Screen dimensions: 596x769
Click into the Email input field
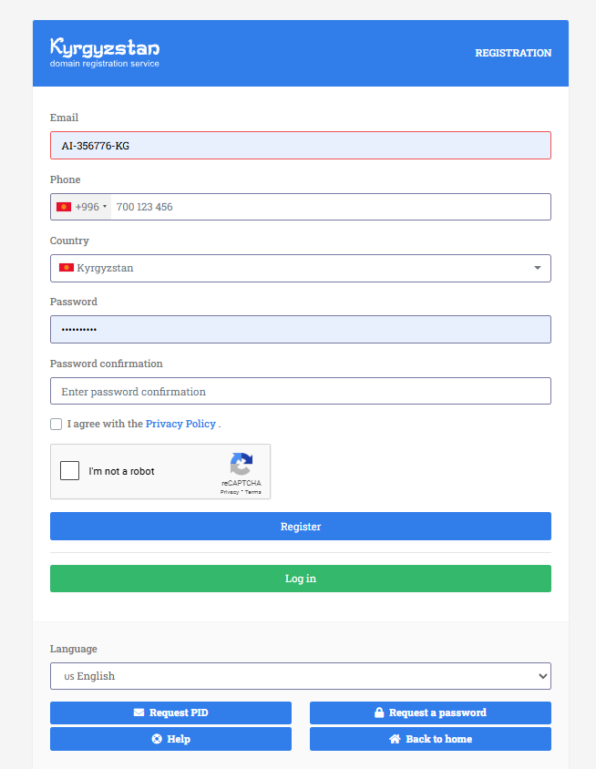[301, 146]
